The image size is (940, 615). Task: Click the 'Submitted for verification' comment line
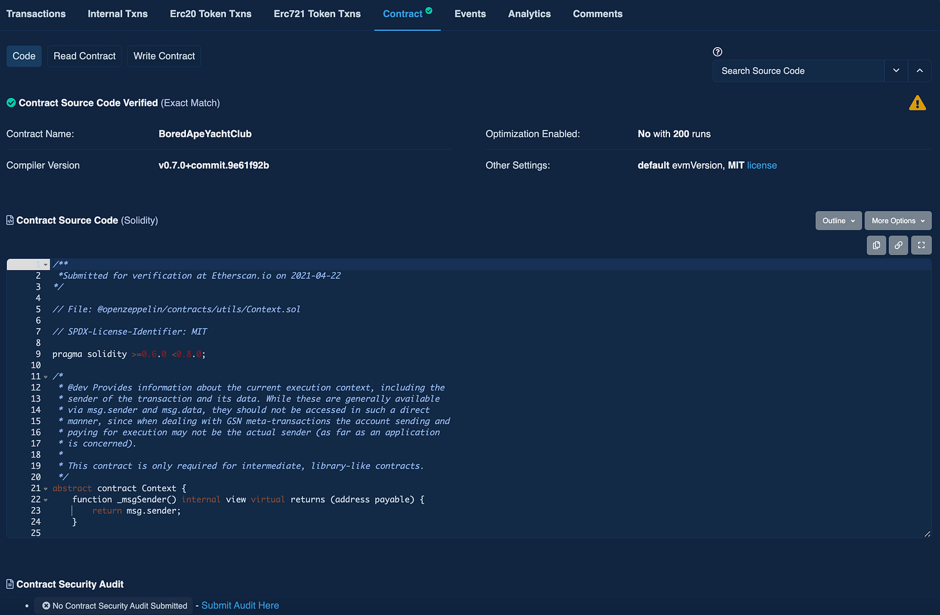coord(199,276)
